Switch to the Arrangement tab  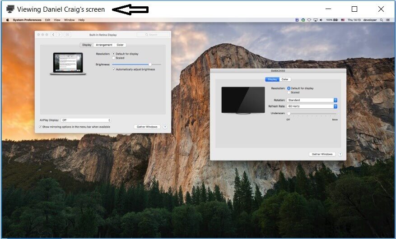pos(104,45)
